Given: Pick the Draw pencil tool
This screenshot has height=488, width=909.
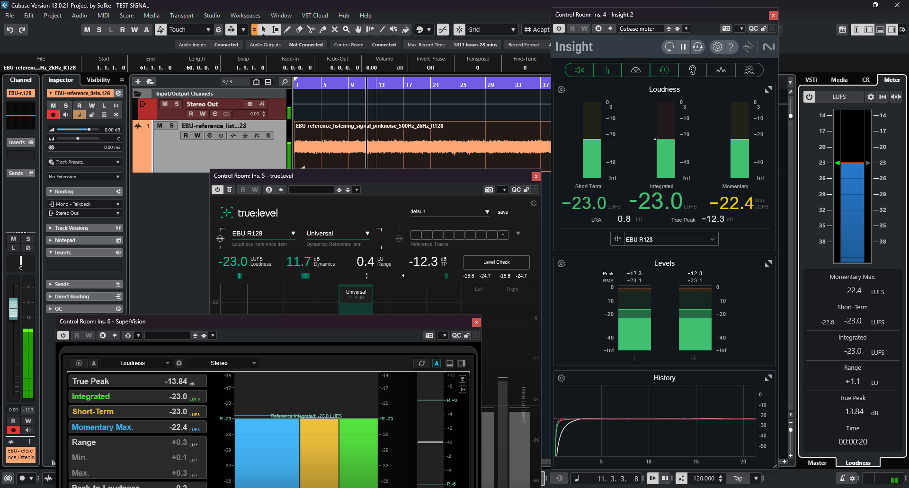Looking at the screenshot, I should (287, 30).
